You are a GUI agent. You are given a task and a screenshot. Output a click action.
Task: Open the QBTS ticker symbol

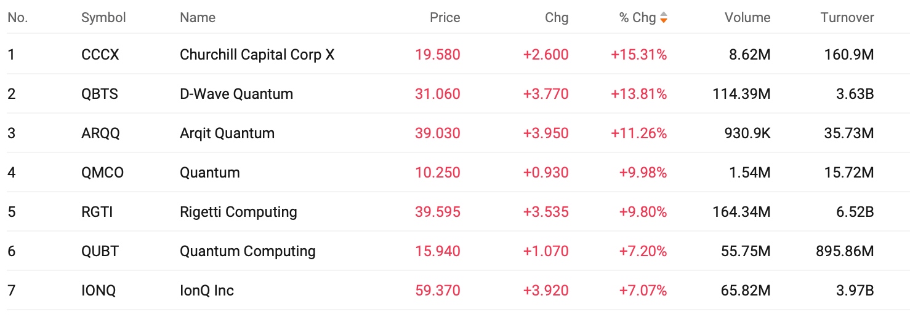(x=100, y=94)
